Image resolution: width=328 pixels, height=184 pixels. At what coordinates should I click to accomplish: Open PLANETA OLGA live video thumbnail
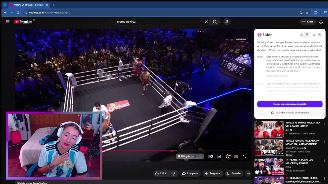point(269,166)
